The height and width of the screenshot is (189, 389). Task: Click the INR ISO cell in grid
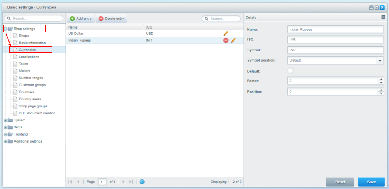149,40
